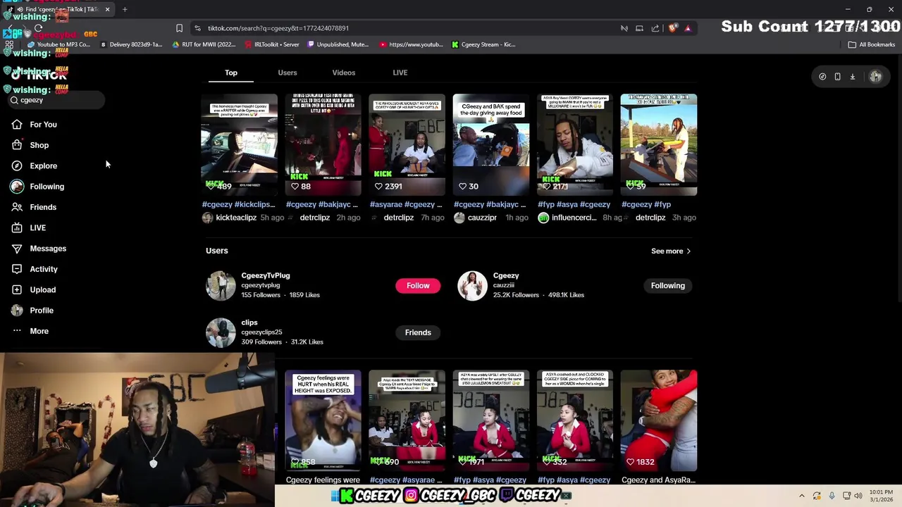The width and height of the screenshot is (902, 507).
Task: Open the video with 1832 likes
Action: click(x=659, y=420)
